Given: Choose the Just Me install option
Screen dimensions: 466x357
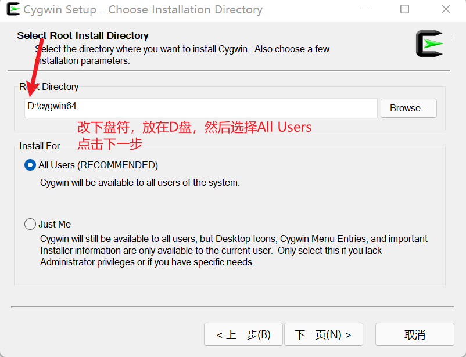Looking at the screenshot, I should coord(30,224).
